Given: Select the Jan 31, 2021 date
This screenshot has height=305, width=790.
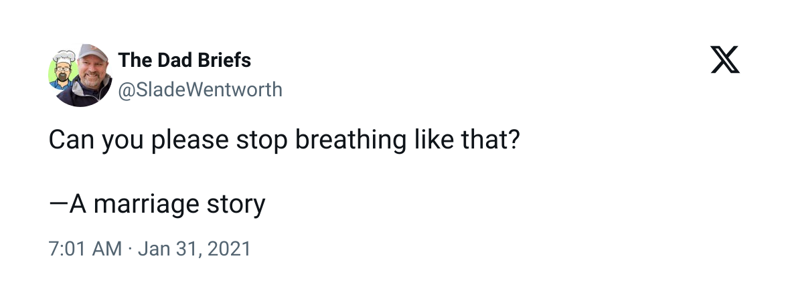Looking at the screenshot, I should pos(194,249).
